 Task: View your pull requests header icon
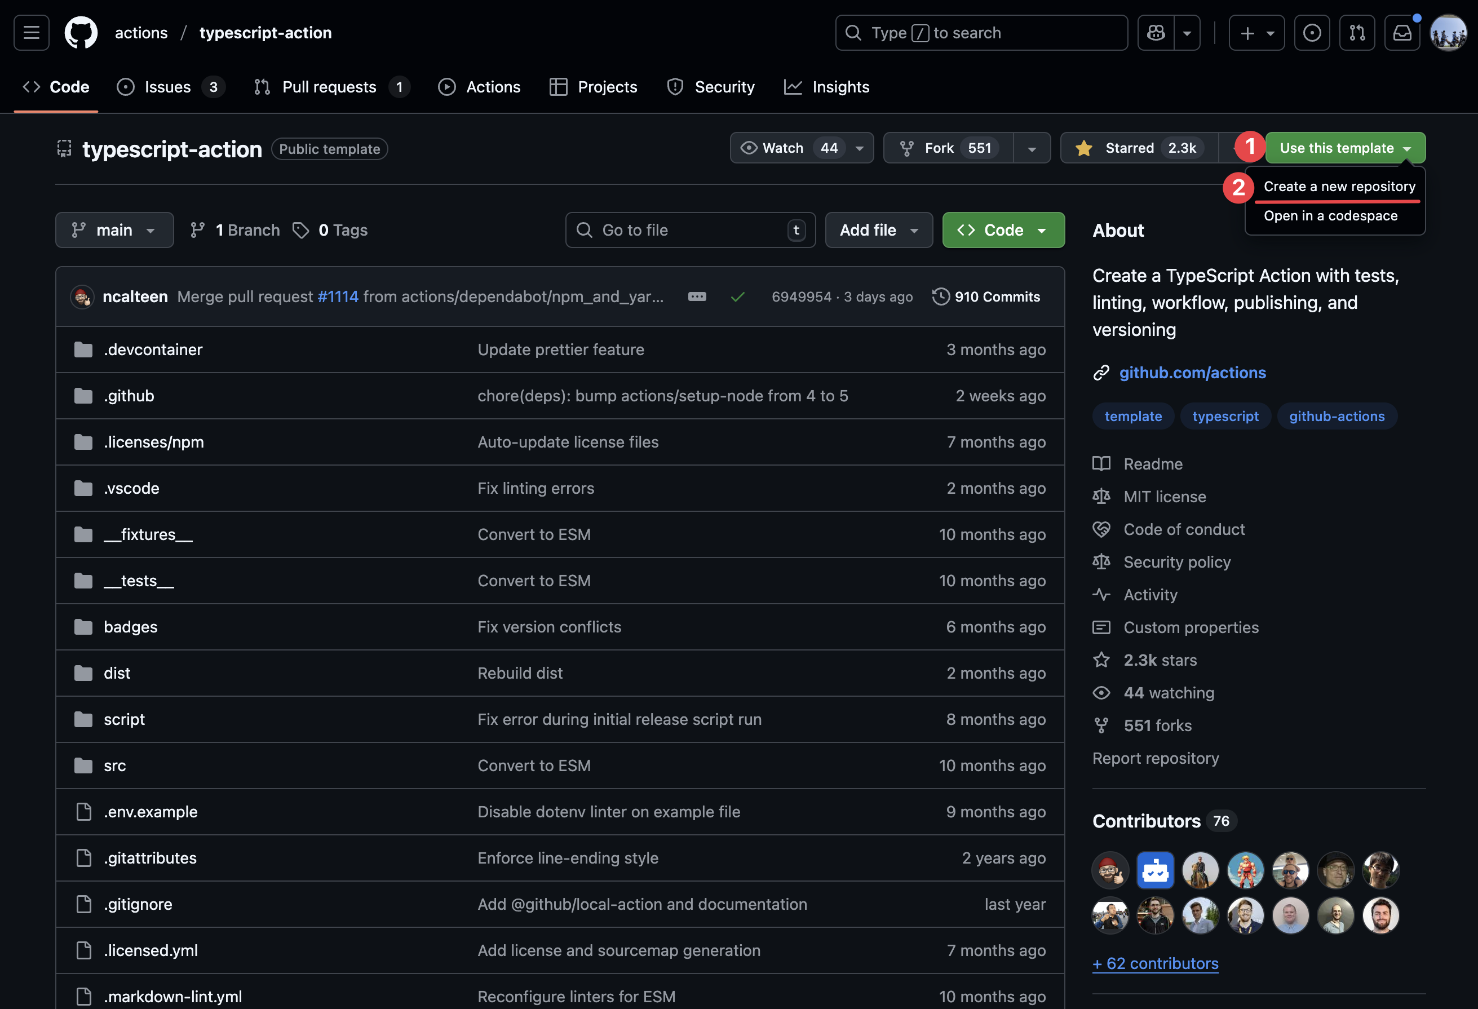(1357, 33)
